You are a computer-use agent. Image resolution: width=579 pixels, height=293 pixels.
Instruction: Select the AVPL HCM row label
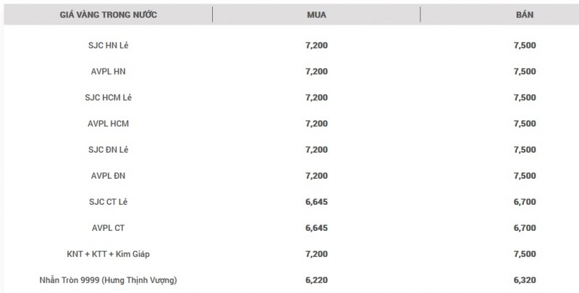[x=108, y=124]
